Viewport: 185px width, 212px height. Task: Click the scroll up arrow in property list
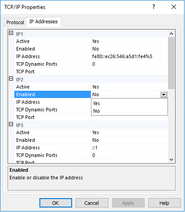(x=171, y=34)
